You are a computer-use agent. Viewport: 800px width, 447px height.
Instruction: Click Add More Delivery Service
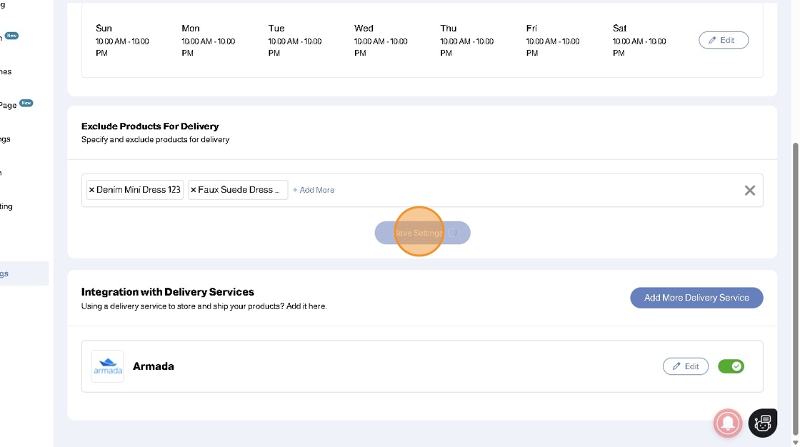coord(696,298)
